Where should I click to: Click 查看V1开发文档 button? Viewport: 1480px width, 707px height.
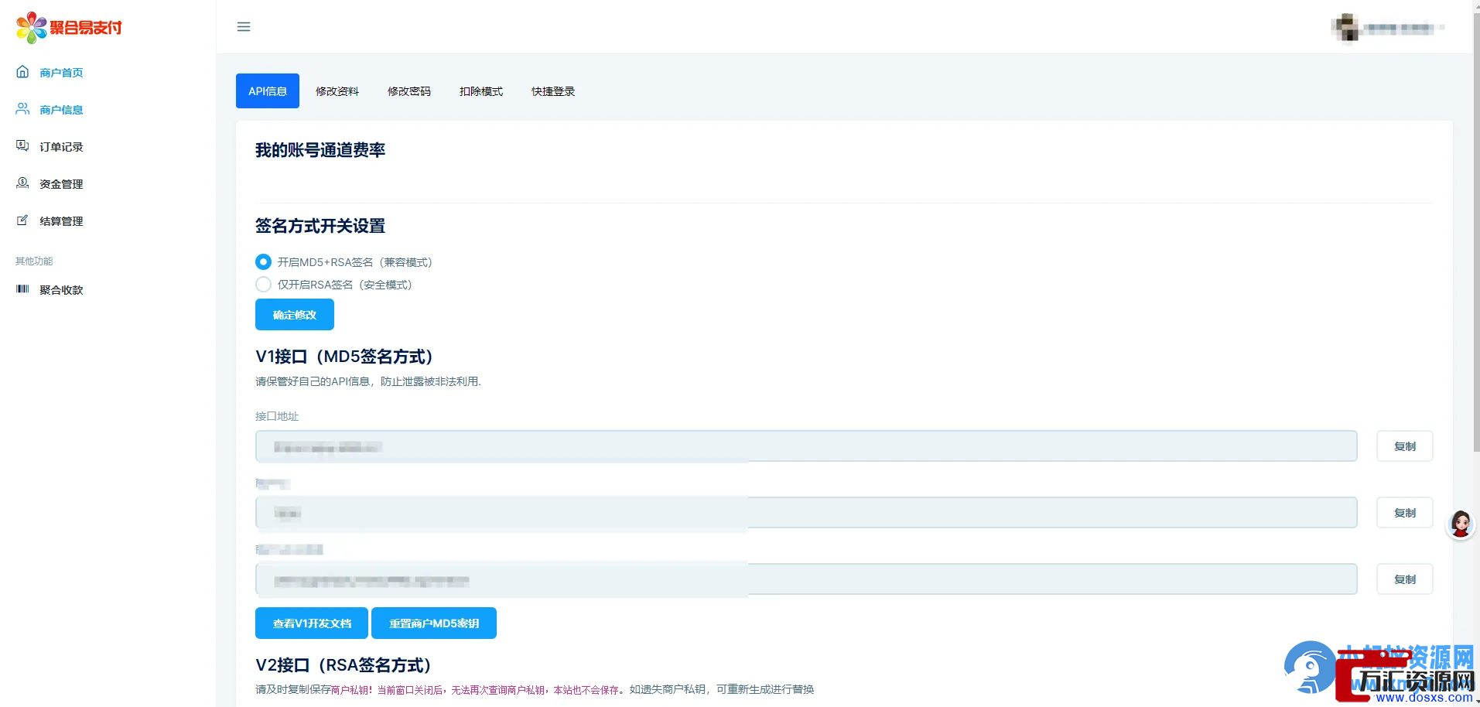pos(312,623)
